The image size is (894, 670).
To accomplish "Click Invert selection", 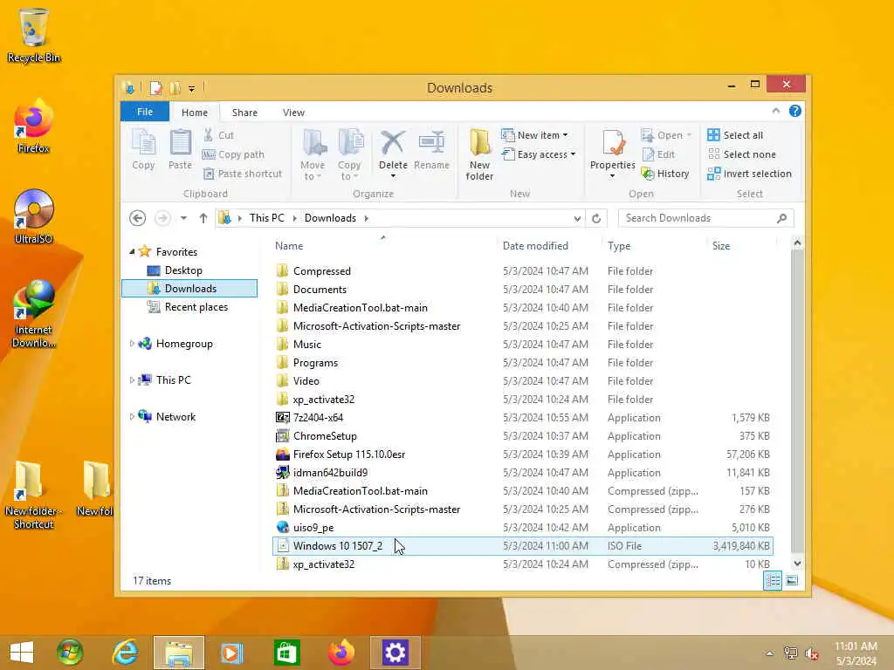I will tap(749, 174).
